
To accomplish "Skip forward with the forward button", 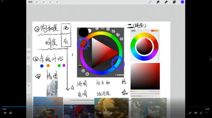I will (x=111, y=113).
